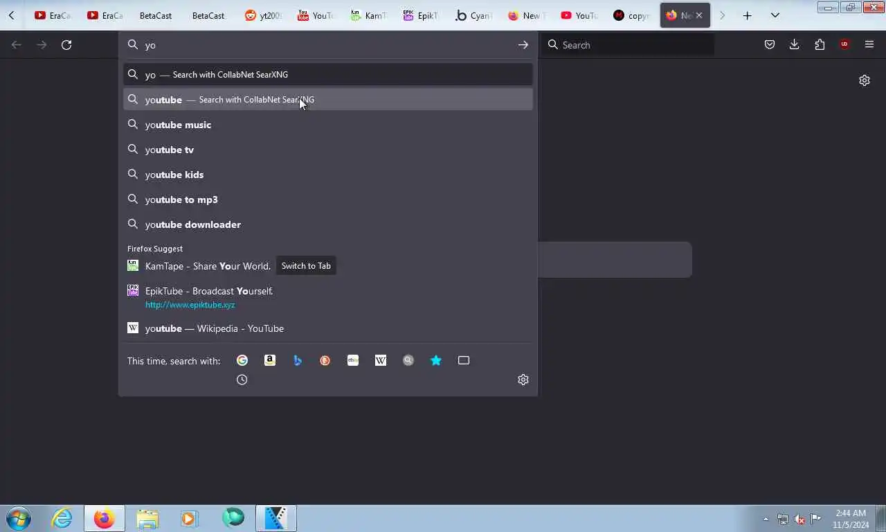Image resolution: width=886 pixels, height=532 pixels.
Task: Search this time with DuckDuckGo
Action: pyautogui.click(x=325, y=360)
